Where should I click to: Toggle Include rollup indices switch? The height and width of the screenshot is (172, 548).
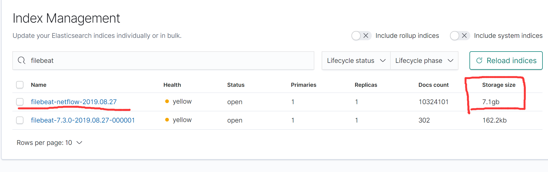point(361,36)
